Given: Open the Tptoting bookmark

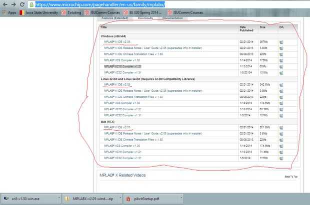Looking at the screenshot, I should coord(71,12).
